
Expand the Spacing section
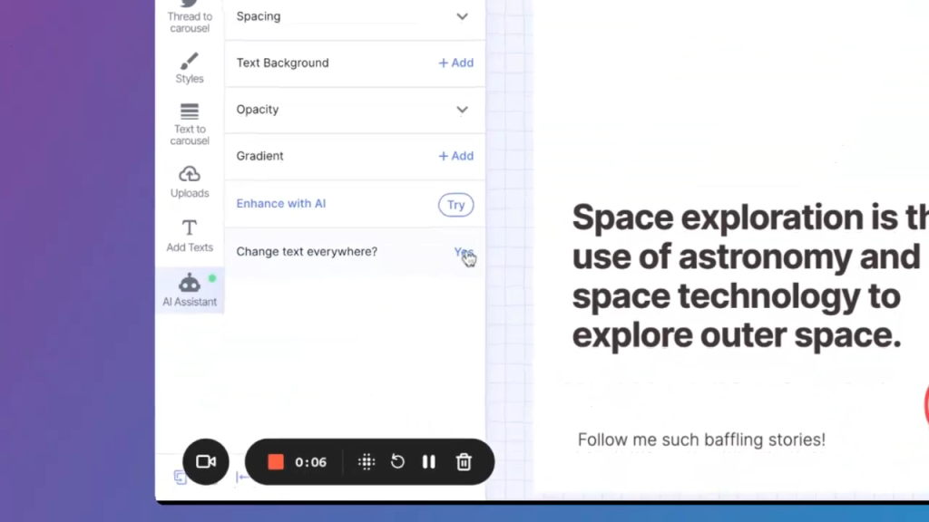[462, 16]
